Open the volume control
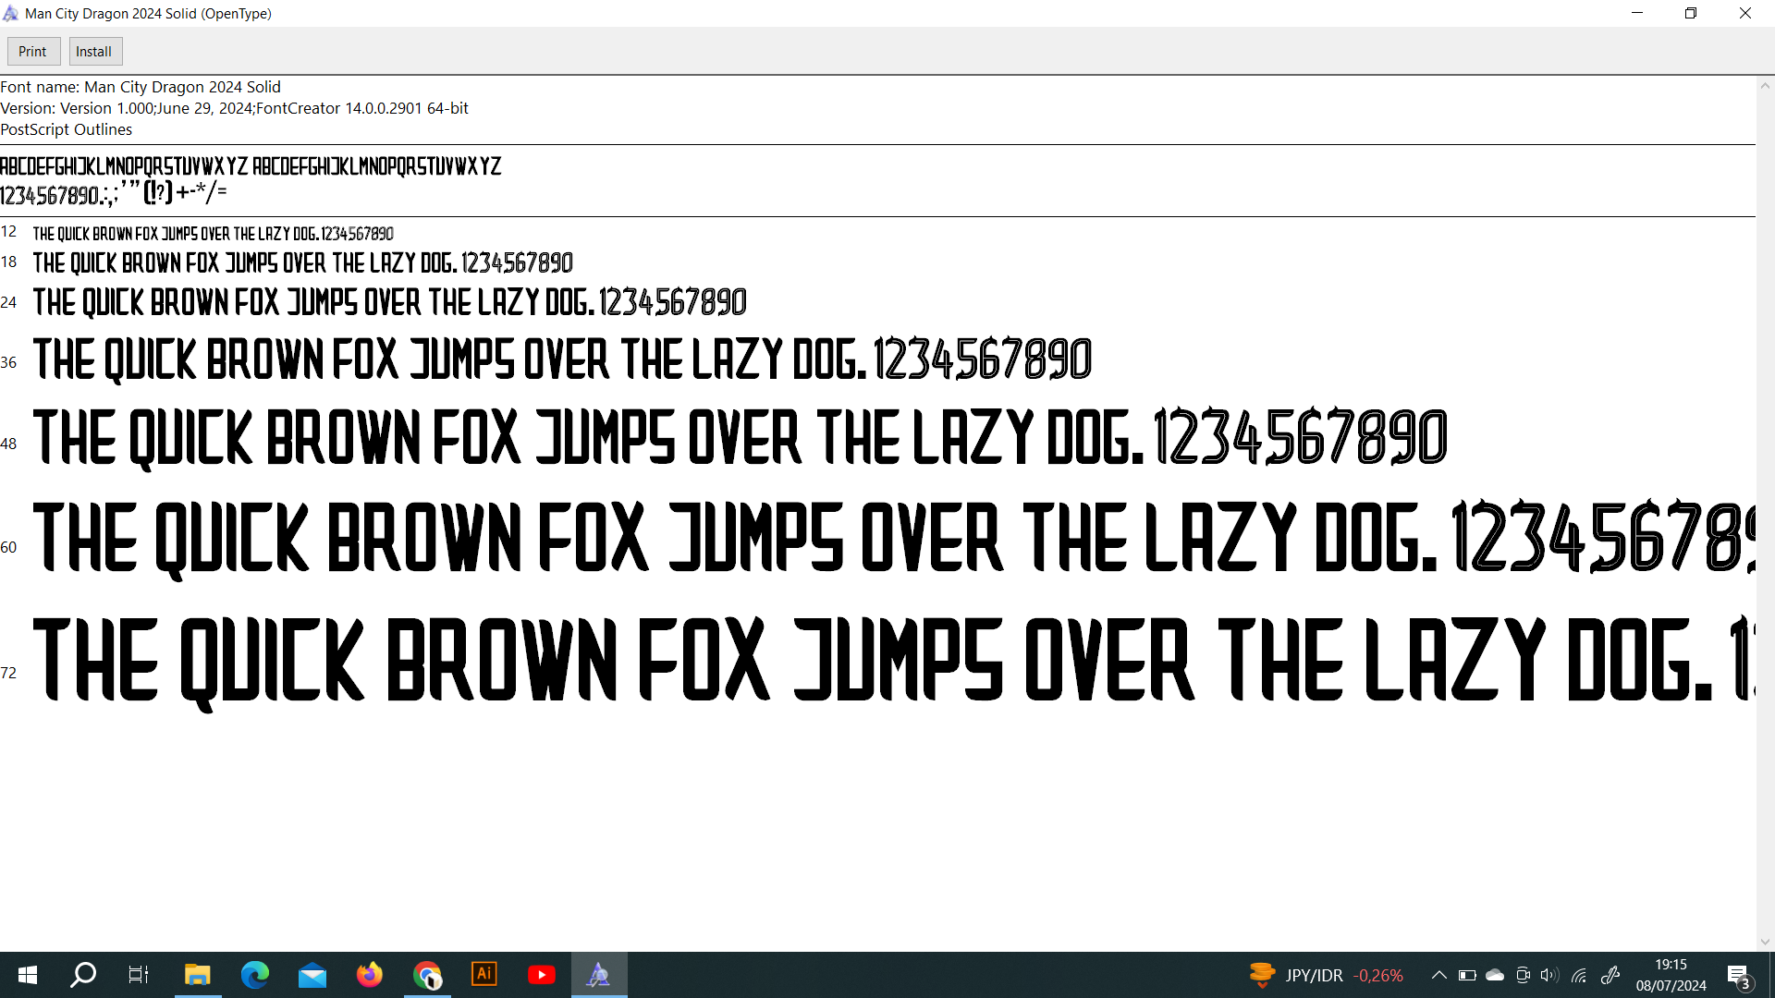The height and width of the screenshot is (998, 1775). 1549,975
